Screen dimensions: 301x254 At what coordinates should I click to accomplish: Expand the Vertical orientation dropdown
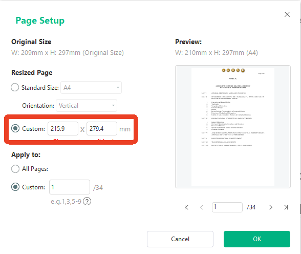pyautogui.click(x=87, y=106)
